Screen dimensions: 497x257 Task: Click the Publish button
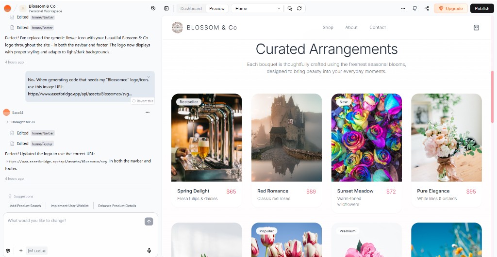(482, 9)
